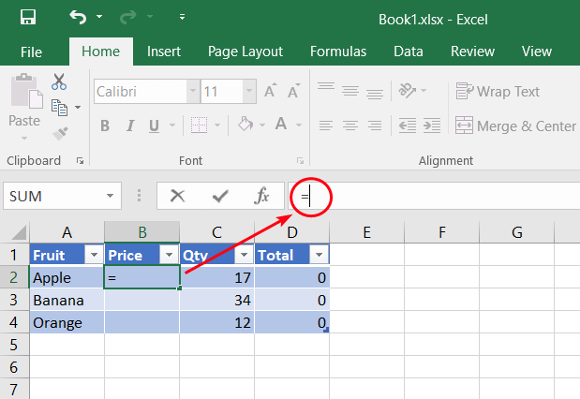Open the Page Layout tab
Viewport: 580px width, 399px height.
245,52
